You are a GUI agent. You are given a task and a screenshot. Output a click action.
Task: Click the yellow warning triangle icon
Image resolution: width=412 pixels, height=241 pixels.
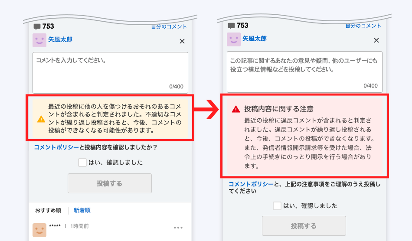(41, 119)
